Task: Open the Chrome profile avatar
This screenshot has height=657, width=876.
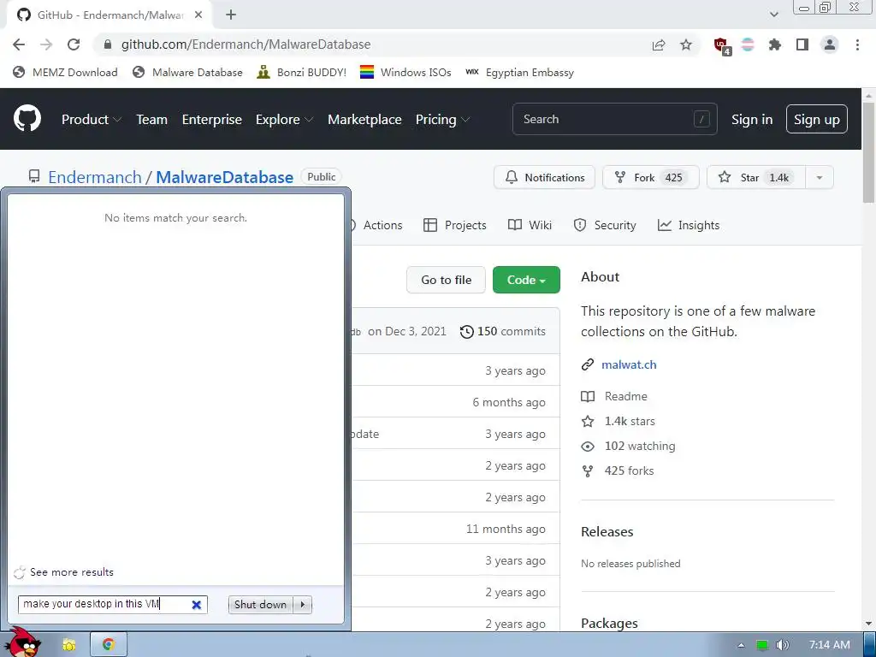Action: (830, 44)
